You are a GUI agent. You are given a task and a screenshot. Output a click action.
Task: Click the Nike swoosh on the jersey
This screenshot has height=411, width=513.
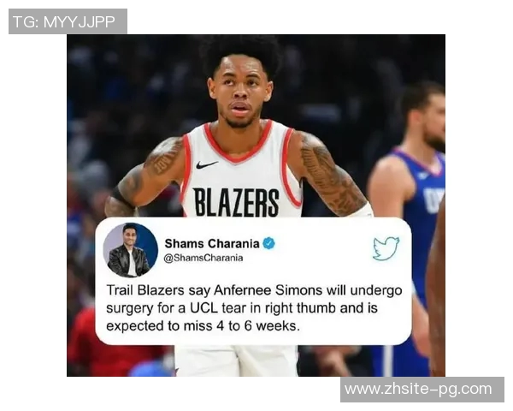tap(207, 164)
